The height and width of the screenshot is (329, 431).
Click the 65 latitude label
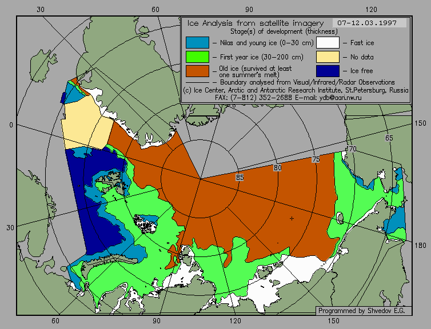(389, 138)
